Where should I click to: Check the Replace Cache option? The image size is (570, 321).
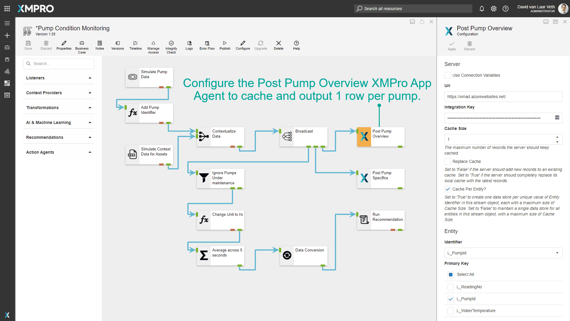coord(448,161)
